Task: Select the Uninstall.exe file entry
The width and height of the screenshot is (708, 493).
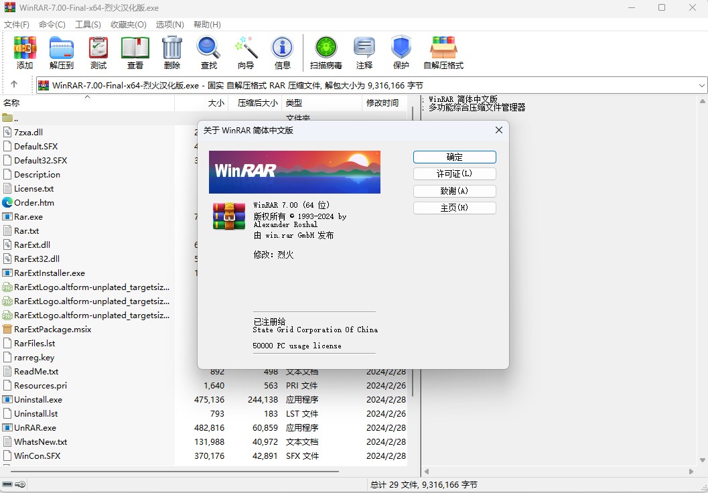Action: coord(38,400)
